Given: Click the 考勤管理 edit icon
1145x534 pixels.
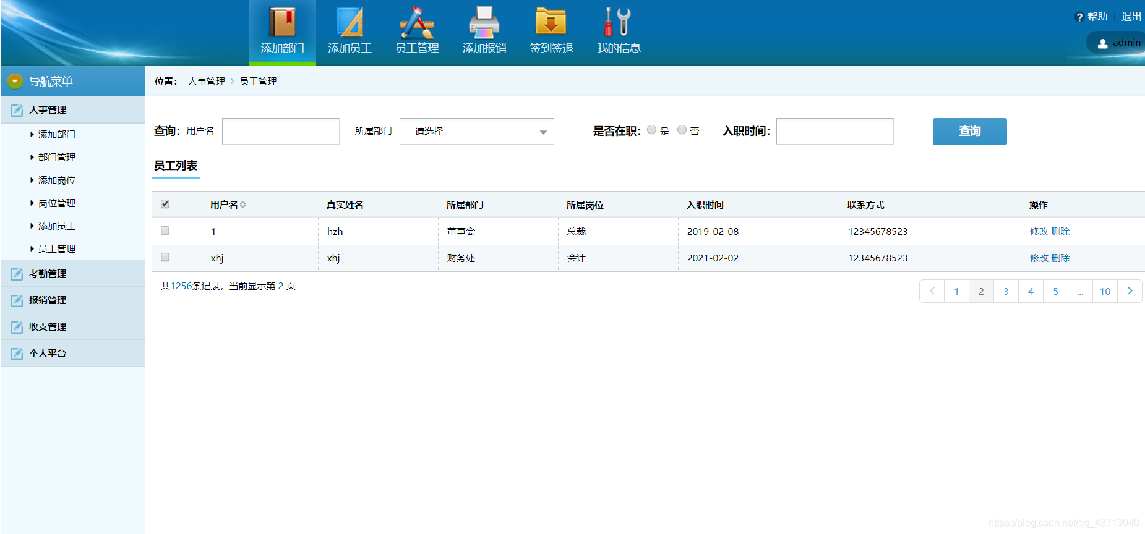Looking at the screenshot, I should coord(17,274).
